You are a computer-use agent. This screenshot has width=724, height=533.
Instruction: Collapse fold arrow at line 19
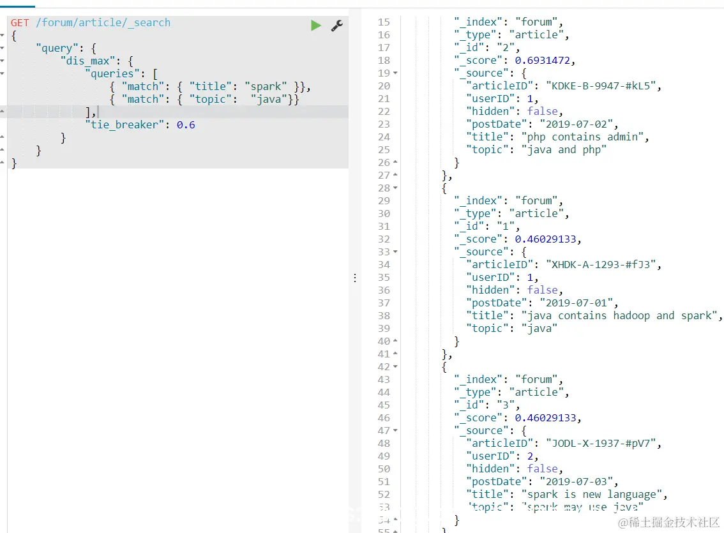pyautogui.click(x=395, y=73)
